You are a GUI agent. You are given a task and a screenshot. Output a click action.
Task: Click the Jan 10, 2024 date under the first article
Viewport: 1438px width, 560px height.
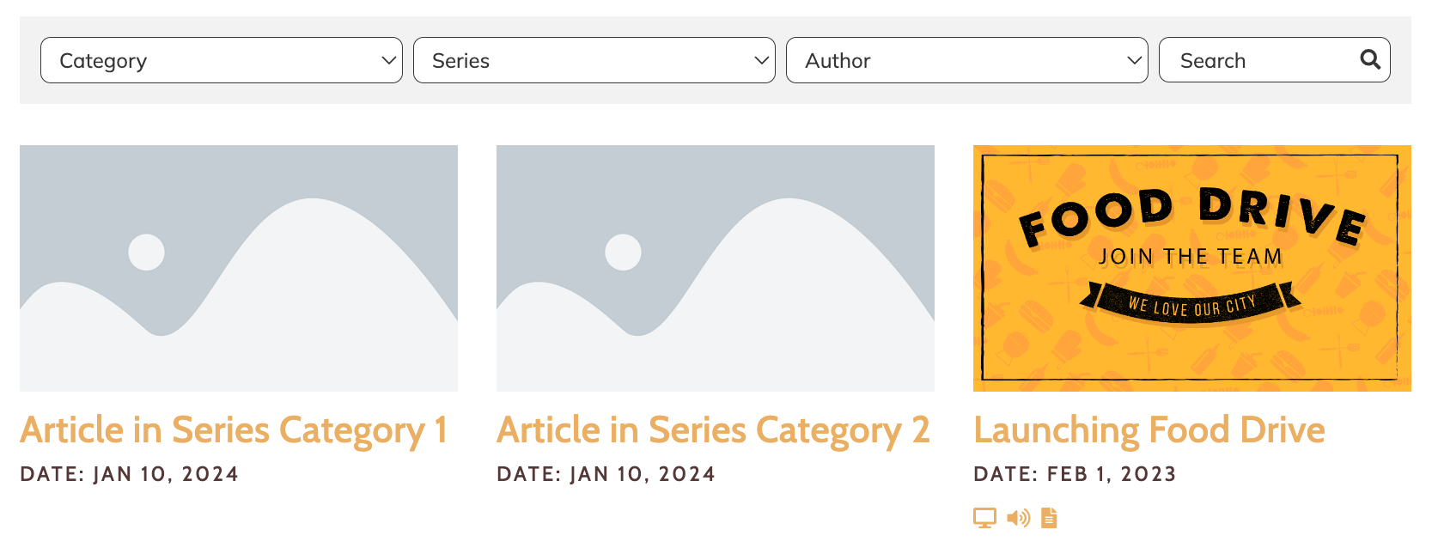coord(131,473)
